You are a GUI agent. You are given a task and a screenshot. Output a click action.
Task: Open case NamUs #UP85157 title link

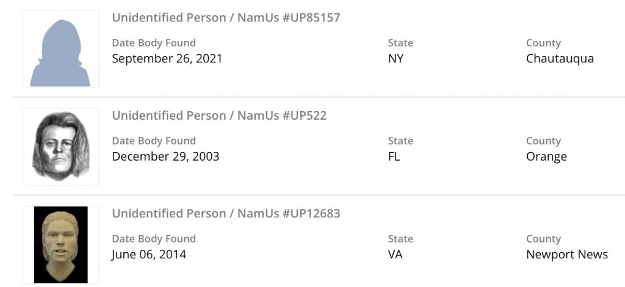pos(226,18)
